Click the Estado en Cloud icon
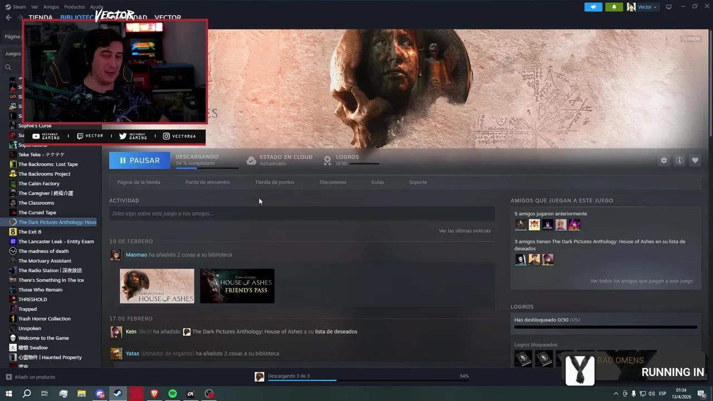Viewport: 713px width, 401px height. click(251, 160)
